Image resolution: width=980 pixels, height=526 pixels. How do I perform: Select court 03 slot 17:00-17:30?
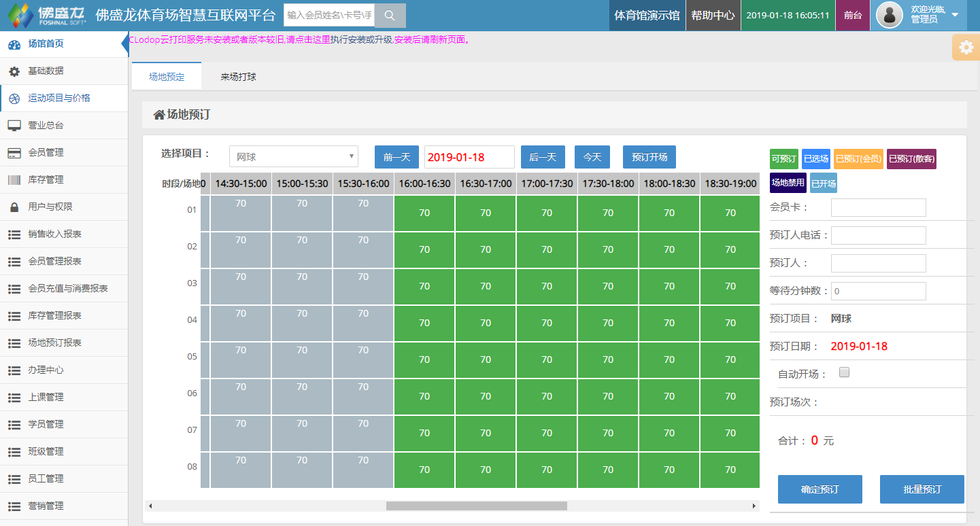(x=547, y=286)
